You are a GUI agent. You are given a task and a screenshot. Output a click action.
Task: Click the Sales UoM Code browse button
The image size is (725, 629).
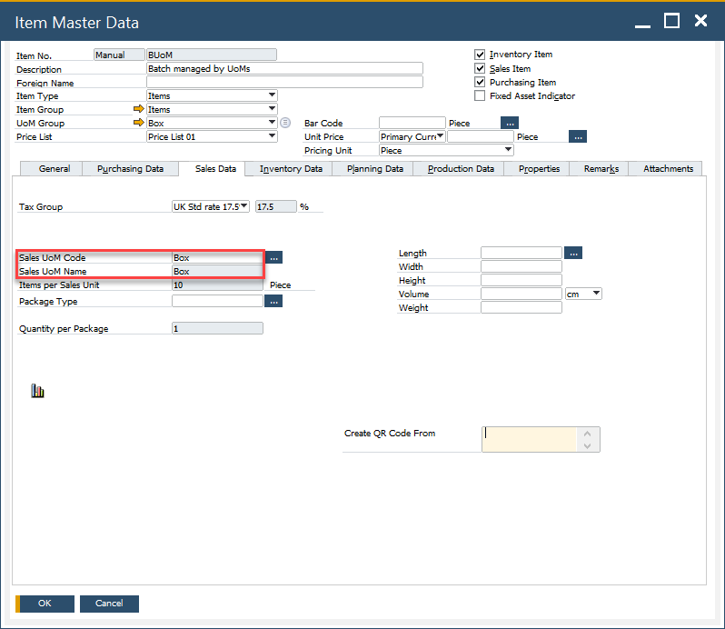pyautogui.click(x=274, y=258)
